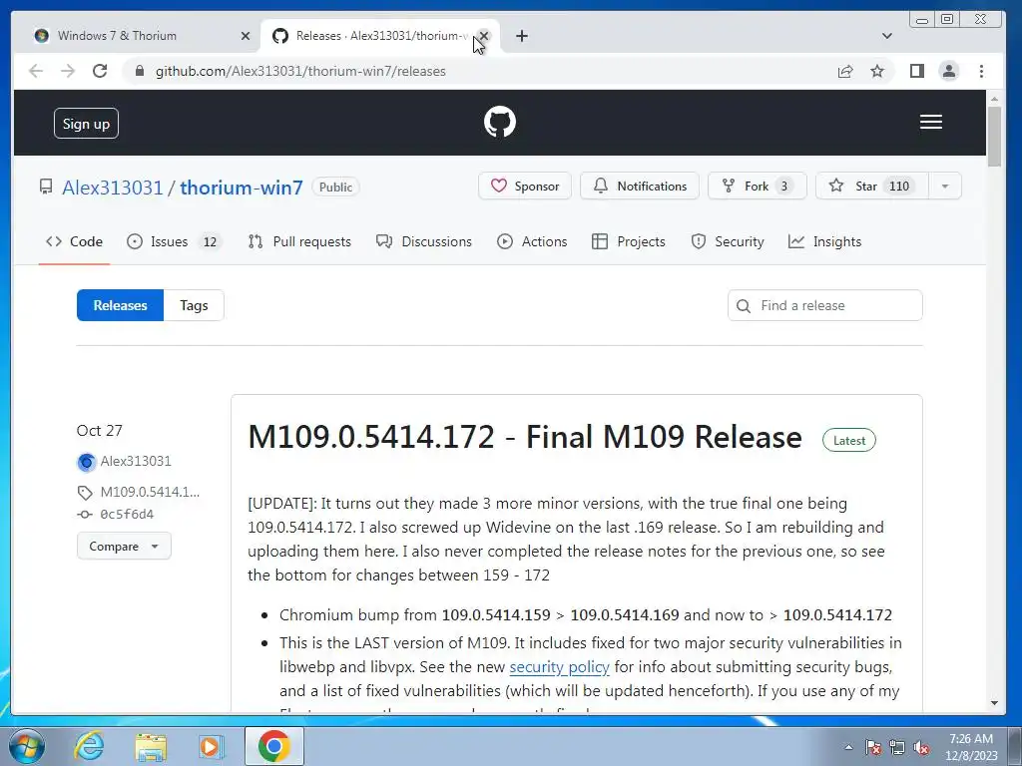Click the address bar URL
Viewport: 1022px width, 766px height.
tap(300, 71)
